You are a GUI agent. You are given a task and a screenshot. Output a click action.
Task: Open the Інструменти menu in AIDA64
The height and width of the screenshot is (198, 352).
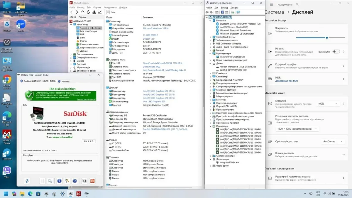pos(110,7)
